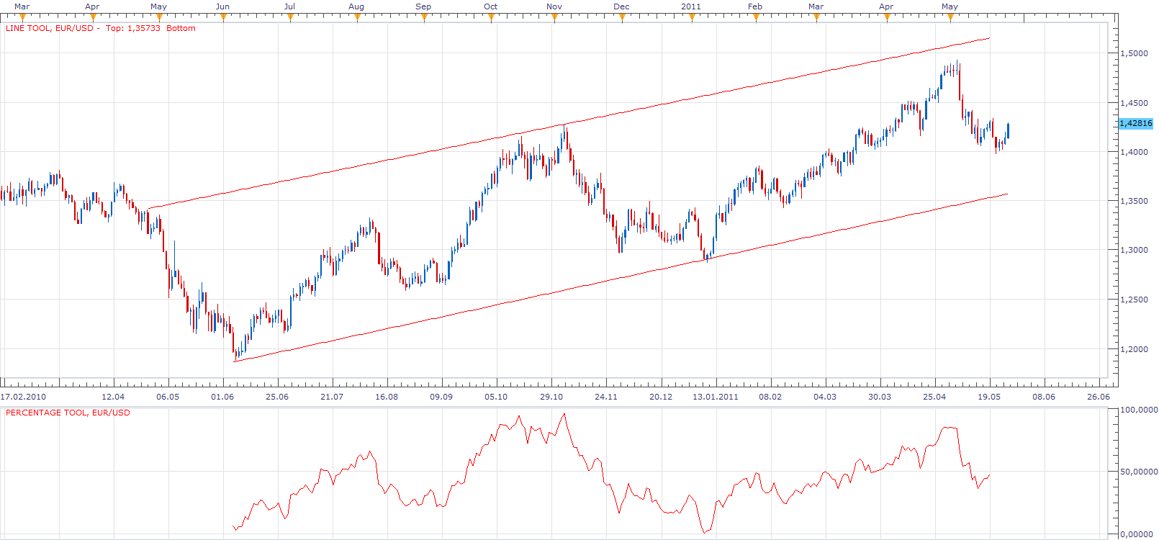
Task: Click the 2011 year marker triangle
Action: (x=692, y=17)
